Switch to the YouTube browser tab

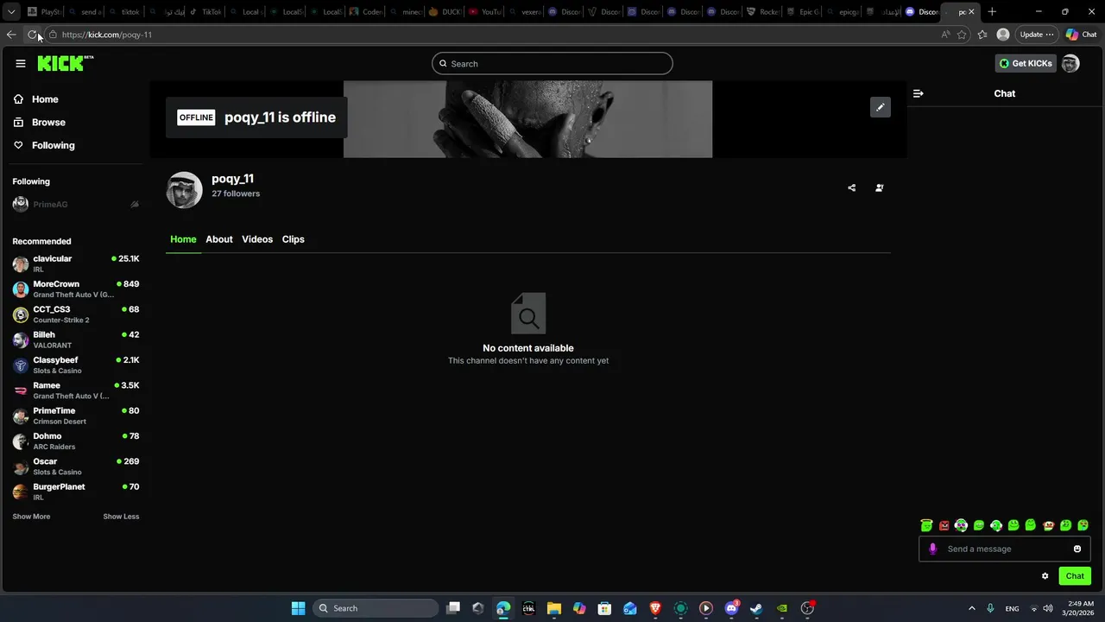click(485, 12)
